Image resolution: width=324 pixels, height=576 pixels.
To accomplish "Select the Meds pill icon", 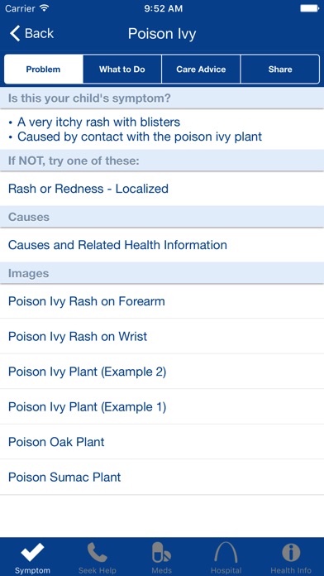I will (162, 553).
